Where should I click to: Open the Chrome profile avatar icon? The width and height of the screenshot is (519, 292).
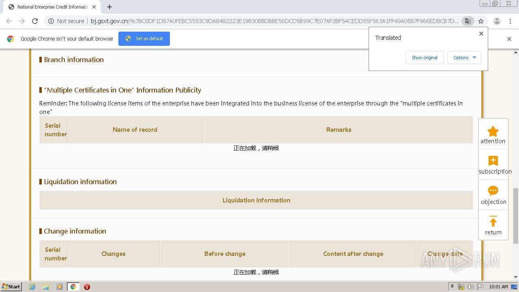click(x=497, y=21)
